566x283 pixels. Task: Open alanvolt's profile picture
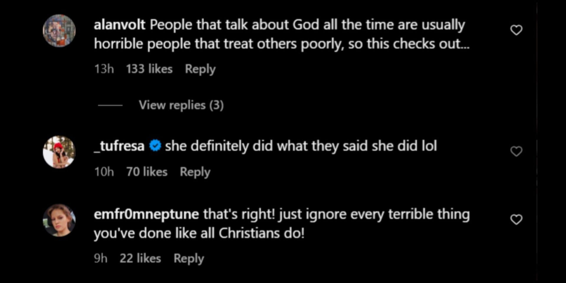click(x=59, y=31)
